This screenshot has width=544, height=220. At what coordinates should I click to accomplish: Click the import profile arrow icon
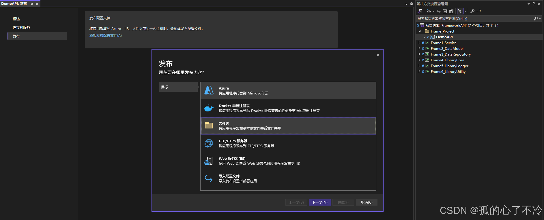pos(209,179)
